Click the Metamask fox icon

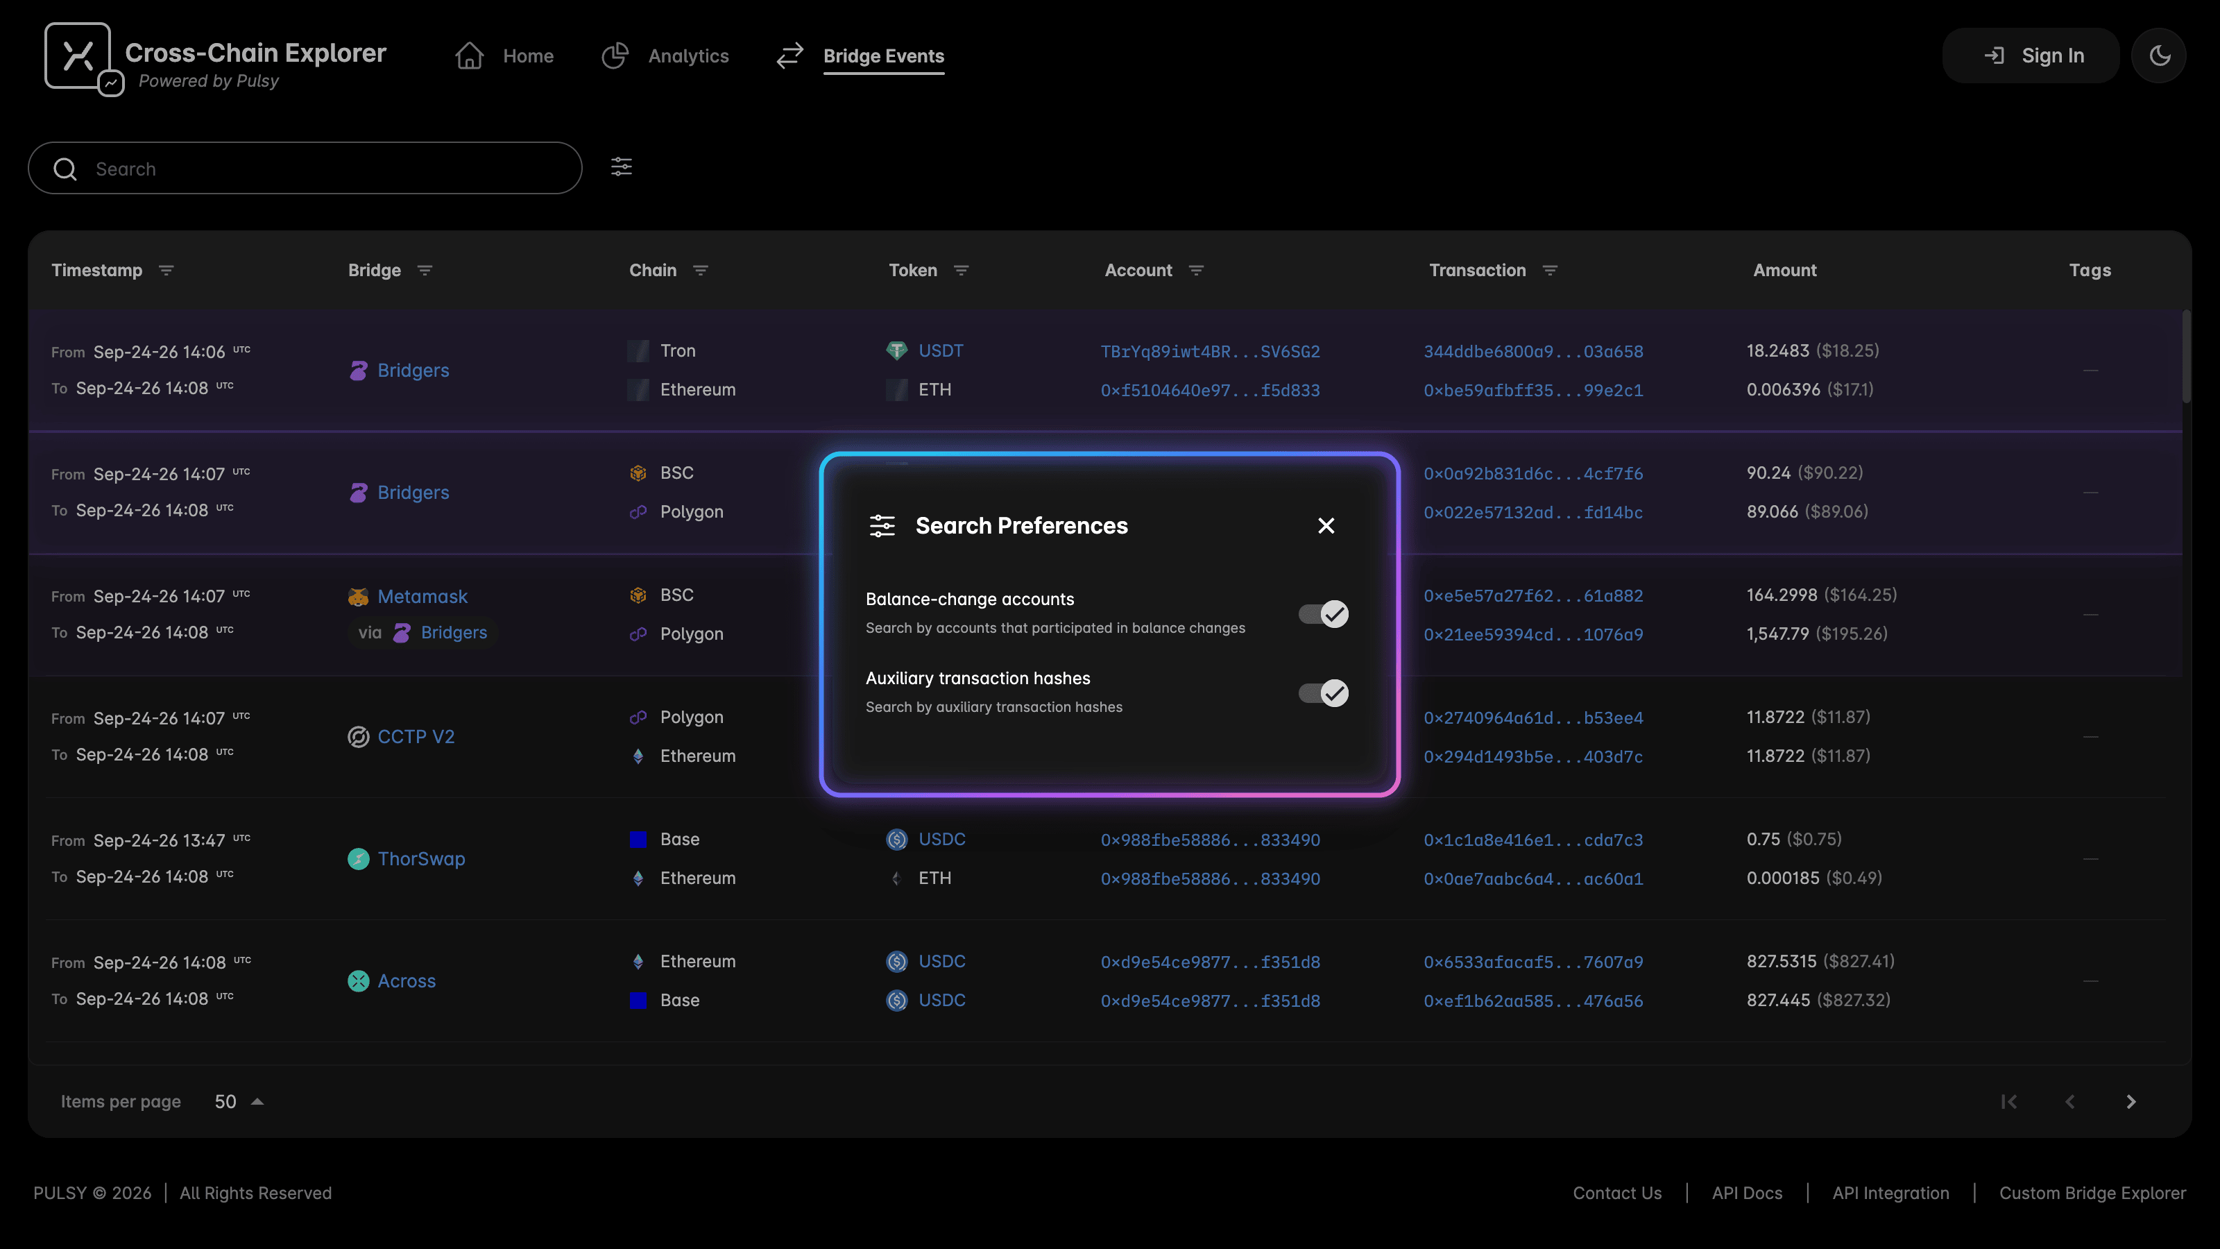click(359, 597)
